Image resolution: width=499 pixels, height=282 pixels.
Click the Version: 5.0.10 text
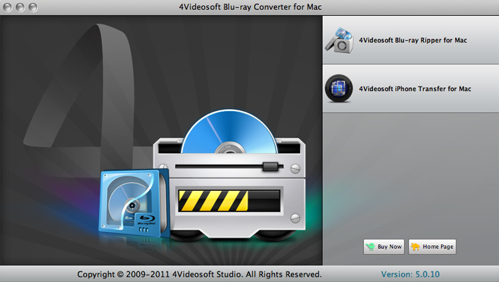pyautogui.click(x=411, y=275)
